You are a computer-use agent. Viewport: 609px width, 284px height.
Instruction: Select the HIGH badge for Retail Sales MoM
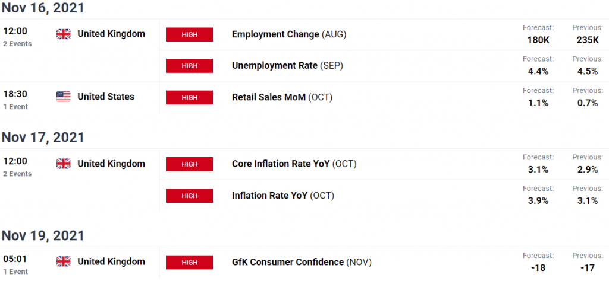point(190,97)
